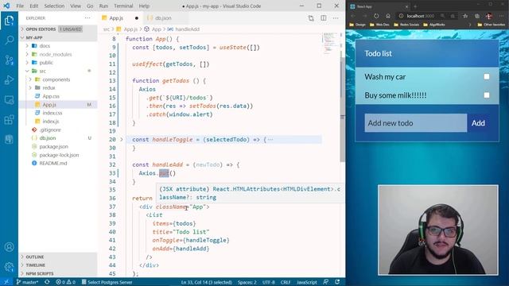Collapse the src folder
Image resolution: width=509 pixels, height=286 pixels.
[x=27, y=71]
